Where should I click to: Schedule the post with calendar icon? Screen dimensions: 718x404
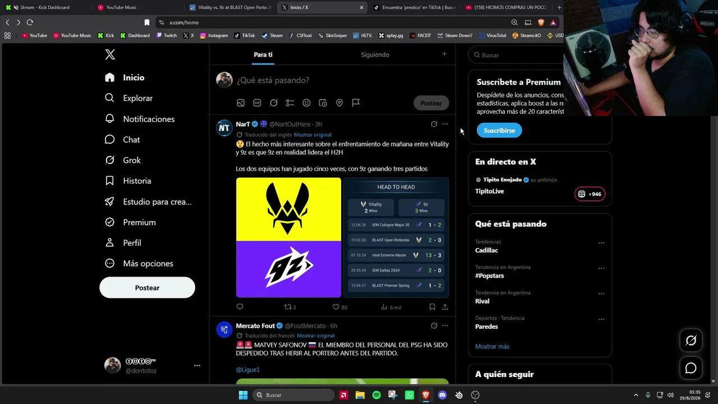[323, 103]
